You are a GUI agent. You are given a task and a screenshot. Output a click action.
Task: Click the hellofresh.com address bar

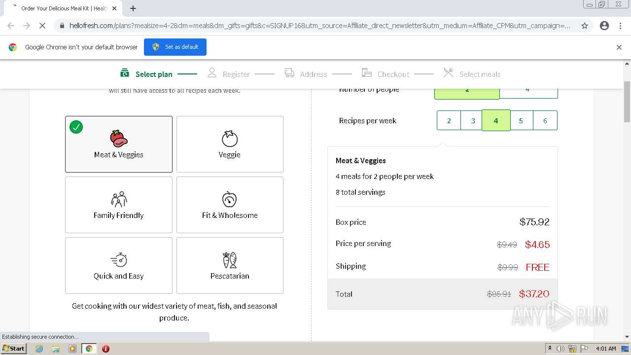pos(319,26)
